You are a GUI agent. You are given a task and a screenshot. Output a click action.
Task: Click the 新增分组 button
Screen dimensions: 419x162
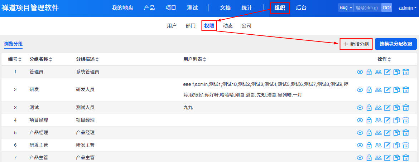click(356, 44)
